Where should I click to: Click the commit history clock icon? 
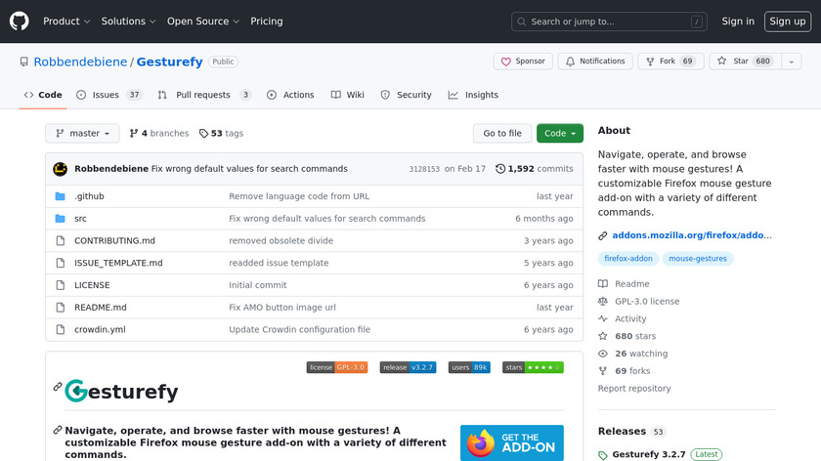click(x=500, y=169)
